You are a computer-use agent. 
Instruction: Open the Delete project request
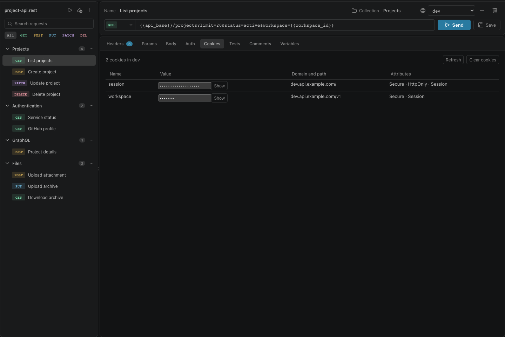click(49, 94)
